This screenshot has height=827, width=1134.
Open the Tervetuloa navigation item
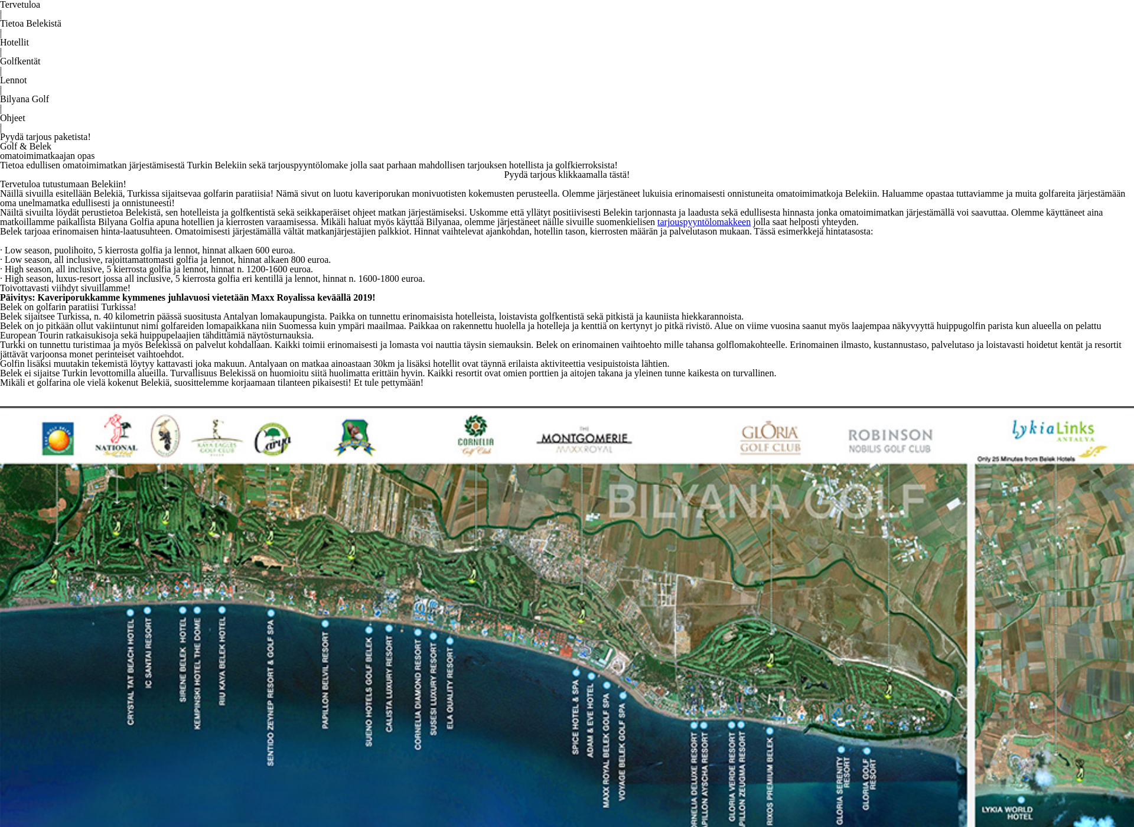click(x=20, y=5)
